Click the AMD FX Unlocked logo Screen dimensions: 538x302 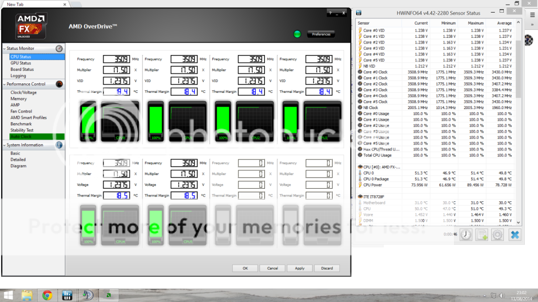[31, 26]
